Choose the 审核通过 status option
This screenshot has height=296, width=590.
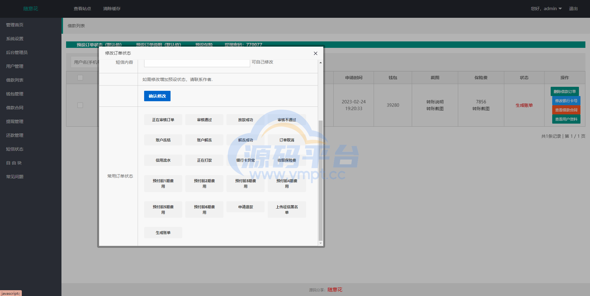[x=204, y=120]
